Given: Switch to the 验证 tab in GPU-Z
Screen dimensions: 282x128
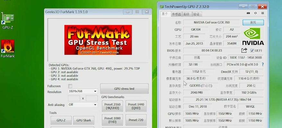Looking at the screenshot, I should coord(197,14).
